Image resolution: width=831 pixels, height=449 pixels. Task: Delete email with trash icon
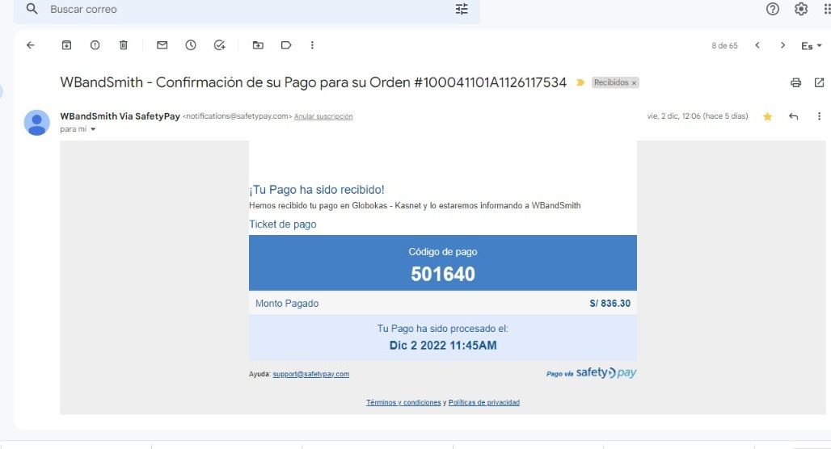click(x=124, y=45)
